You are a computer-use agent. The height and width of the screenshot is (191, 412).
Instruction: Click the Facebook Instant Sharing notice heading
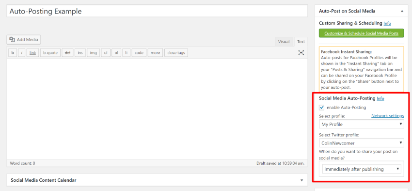point(346,52)
